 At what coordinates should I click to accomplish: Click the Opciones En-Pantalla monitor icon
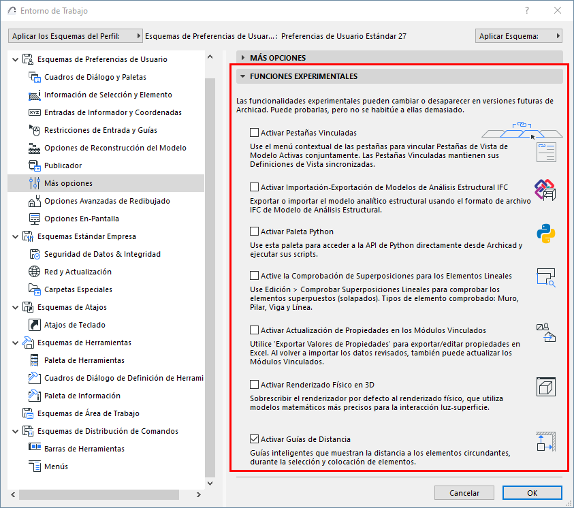(x=35, y=219)
